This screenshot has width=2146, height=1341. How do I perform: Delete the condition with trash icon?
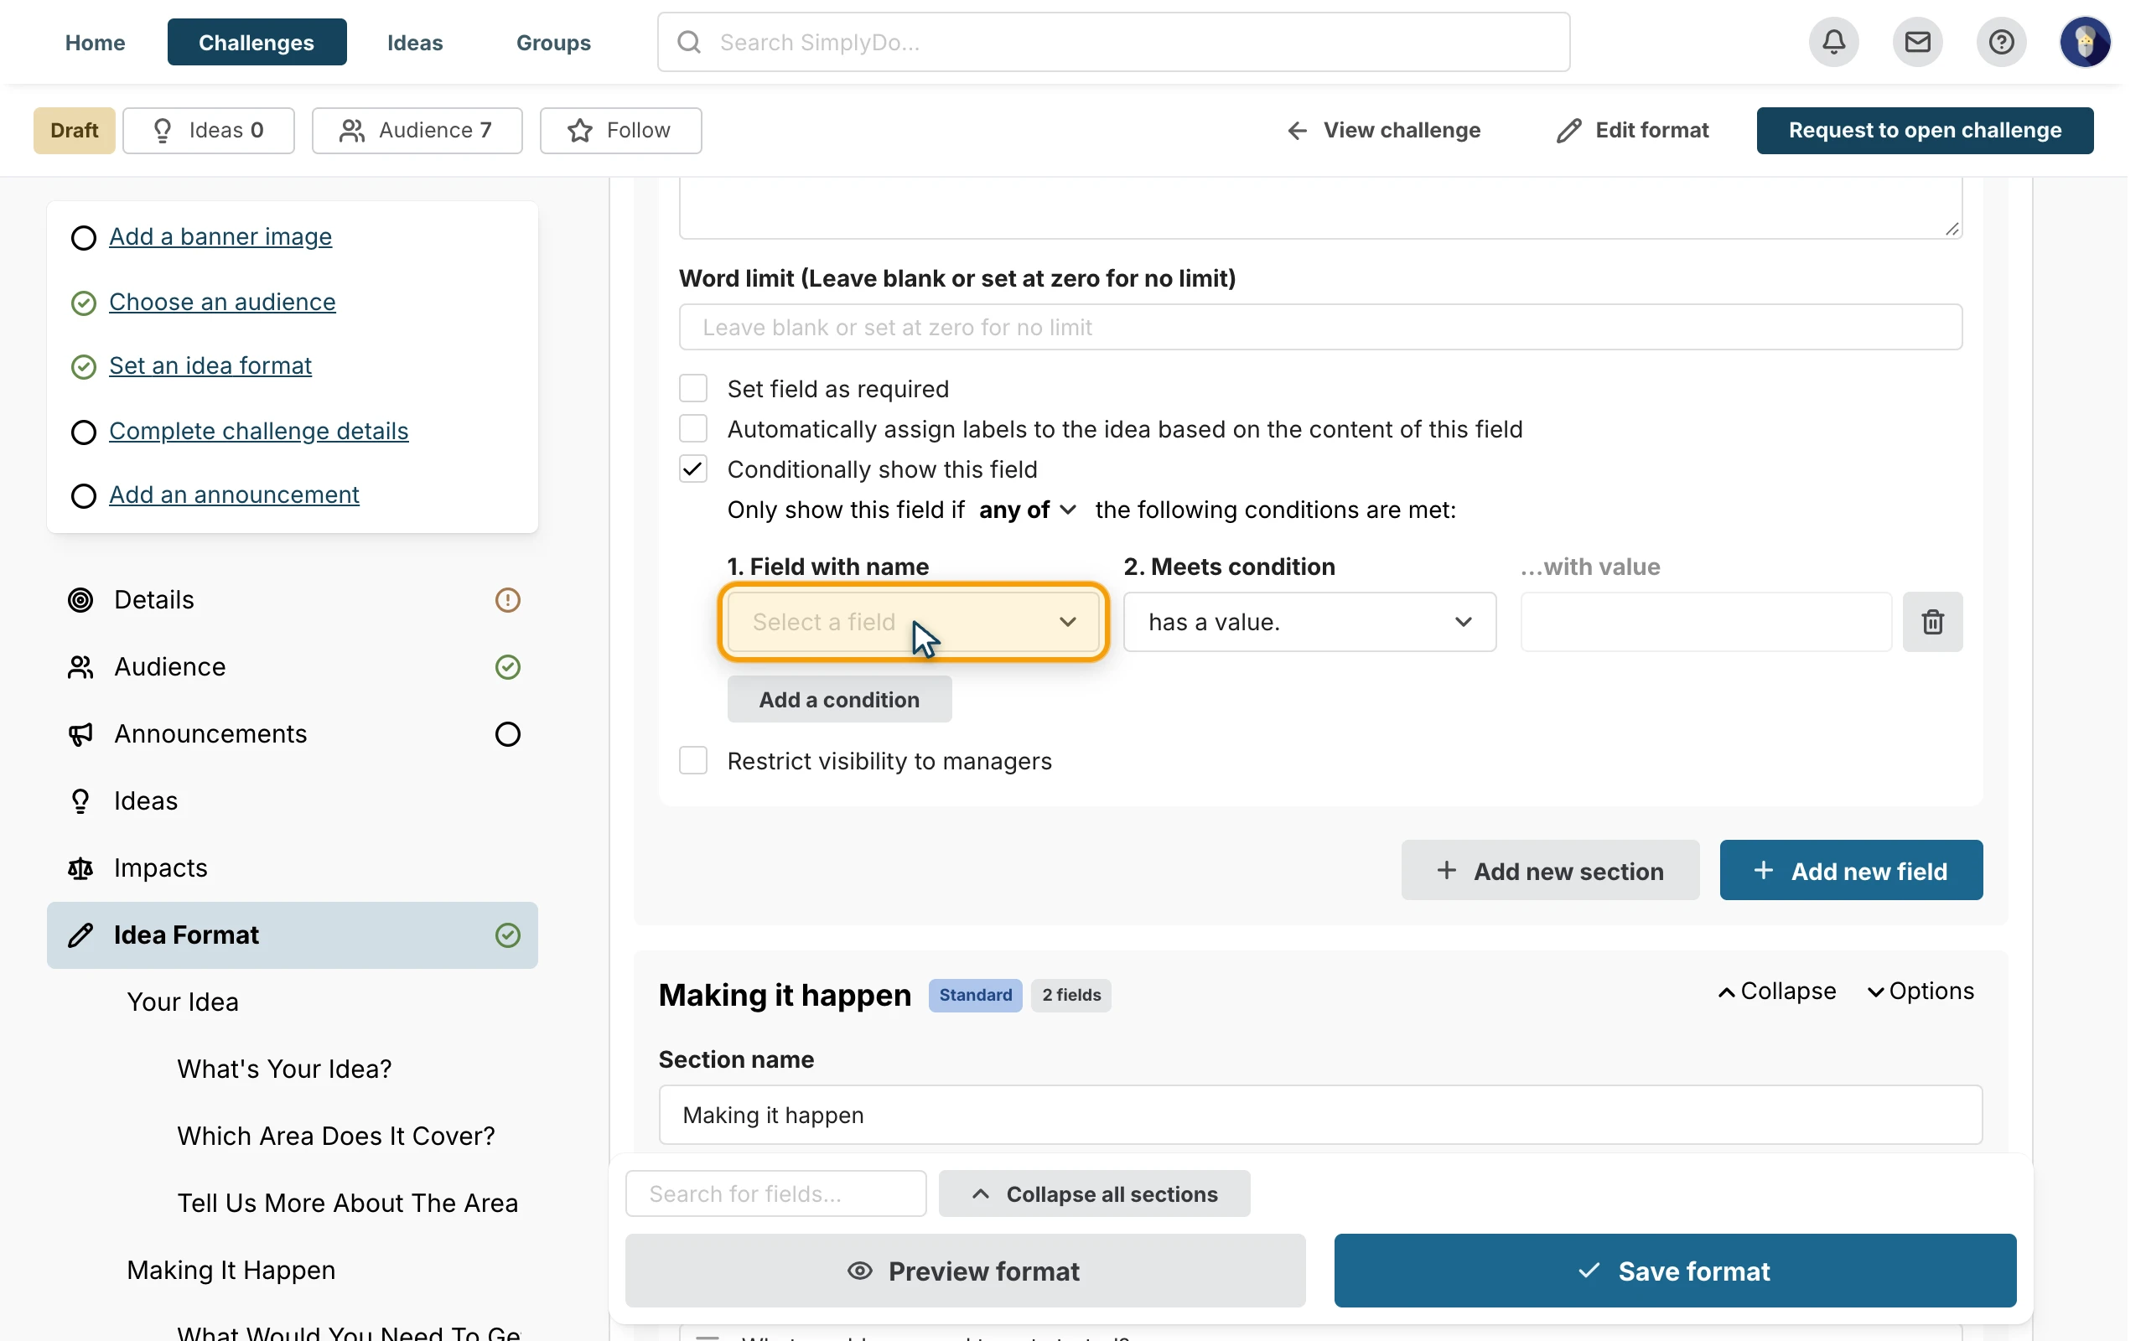click(x=1932, y=622)
